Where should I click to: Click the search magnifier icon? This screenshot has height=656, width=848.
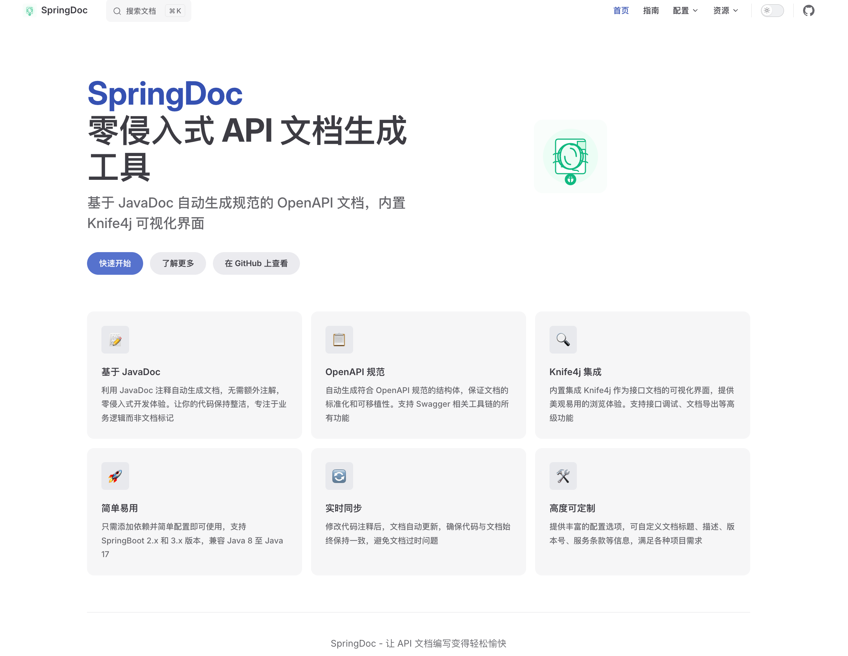(117, 11)
